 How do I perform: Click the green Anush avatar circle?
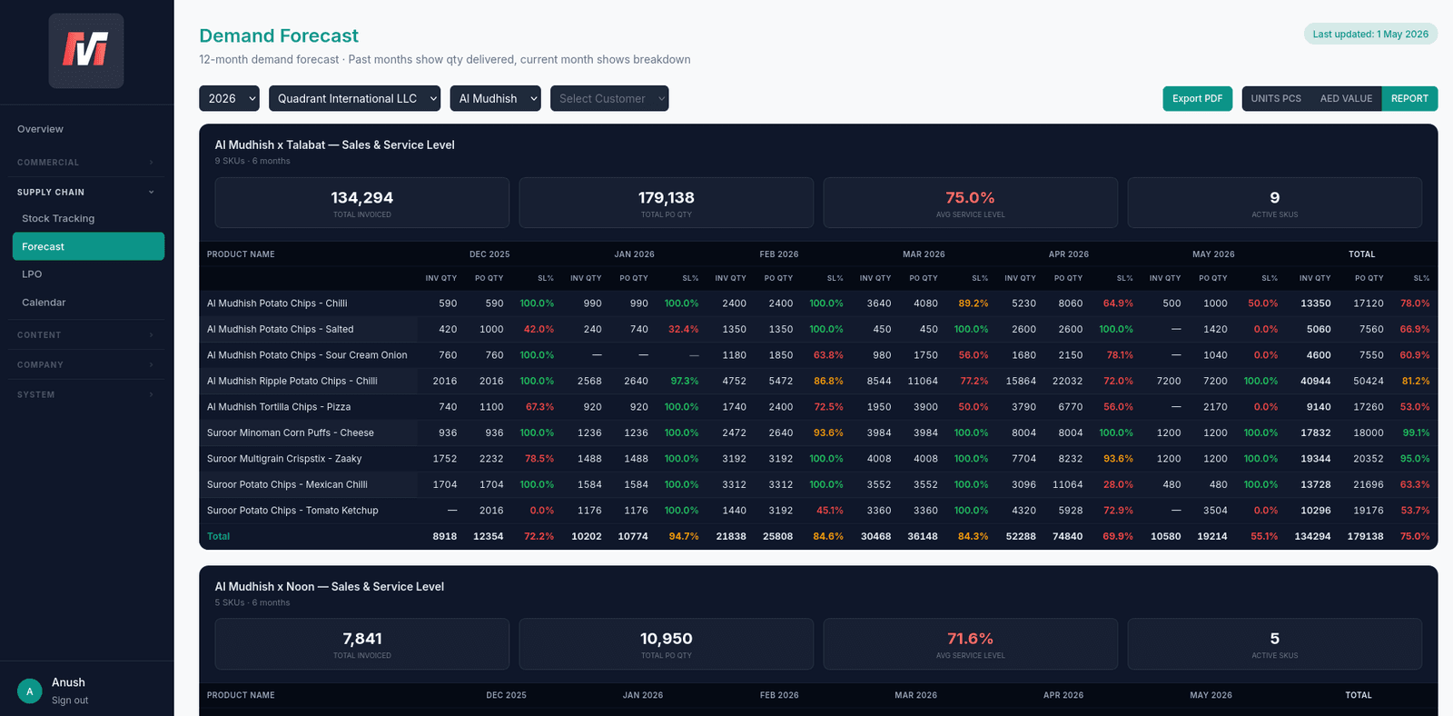[30, 691]
